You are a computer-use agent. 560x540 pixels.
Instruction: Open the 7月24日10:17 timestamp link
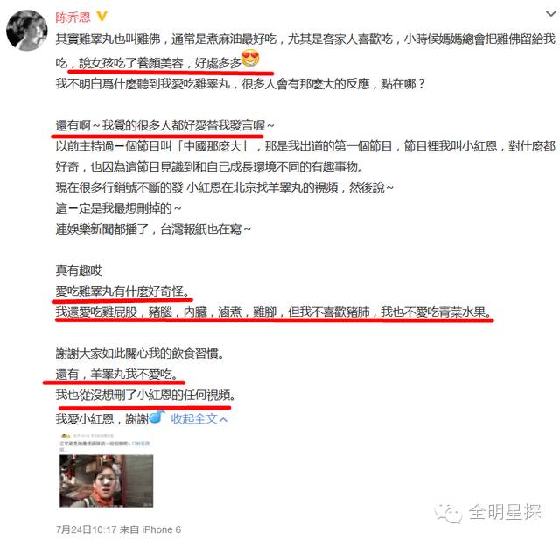[x=87, y=529]
